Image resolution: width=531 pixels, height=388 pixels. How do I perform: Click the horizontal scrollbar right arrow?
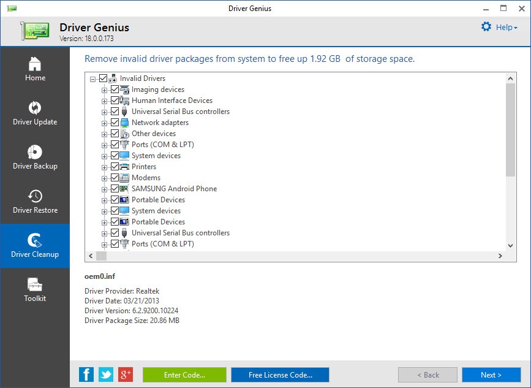point(500,256)
